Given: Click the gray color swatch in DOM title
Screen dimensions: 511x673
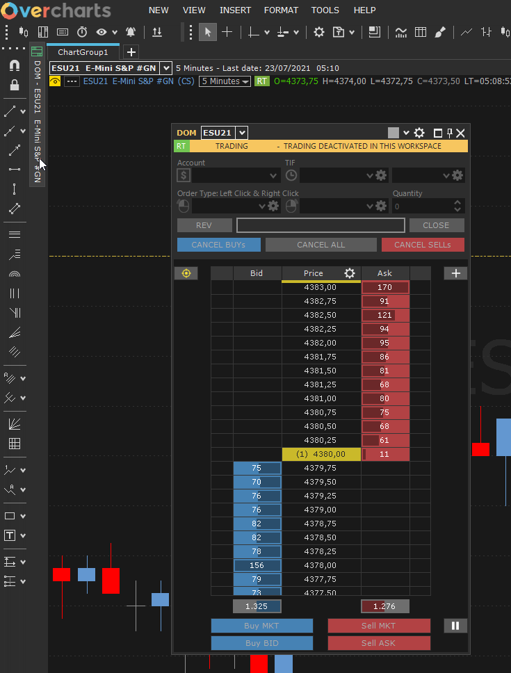Looking at the screenshot, I should (394, 133).
